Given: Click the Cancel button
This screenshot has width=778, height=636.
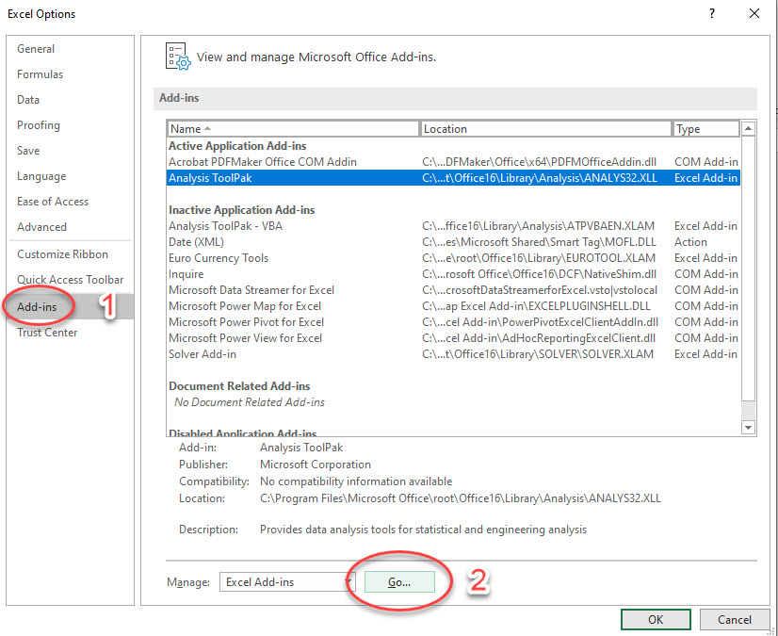Looking at the screenshot, I should pos(735,619).
